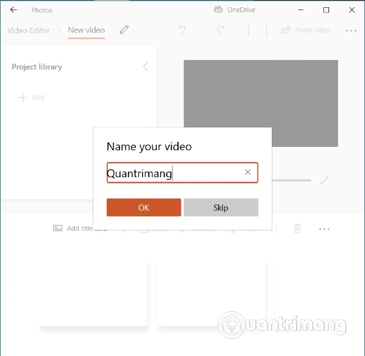Open the OneDrive cloud icon
This screenshot has height=356, width=365.
tap(218, 10)
